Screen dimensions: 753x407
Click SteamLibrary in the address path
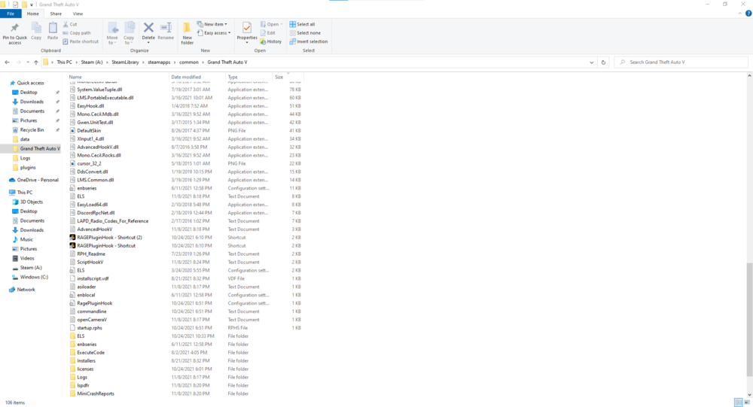pos(125,62)
